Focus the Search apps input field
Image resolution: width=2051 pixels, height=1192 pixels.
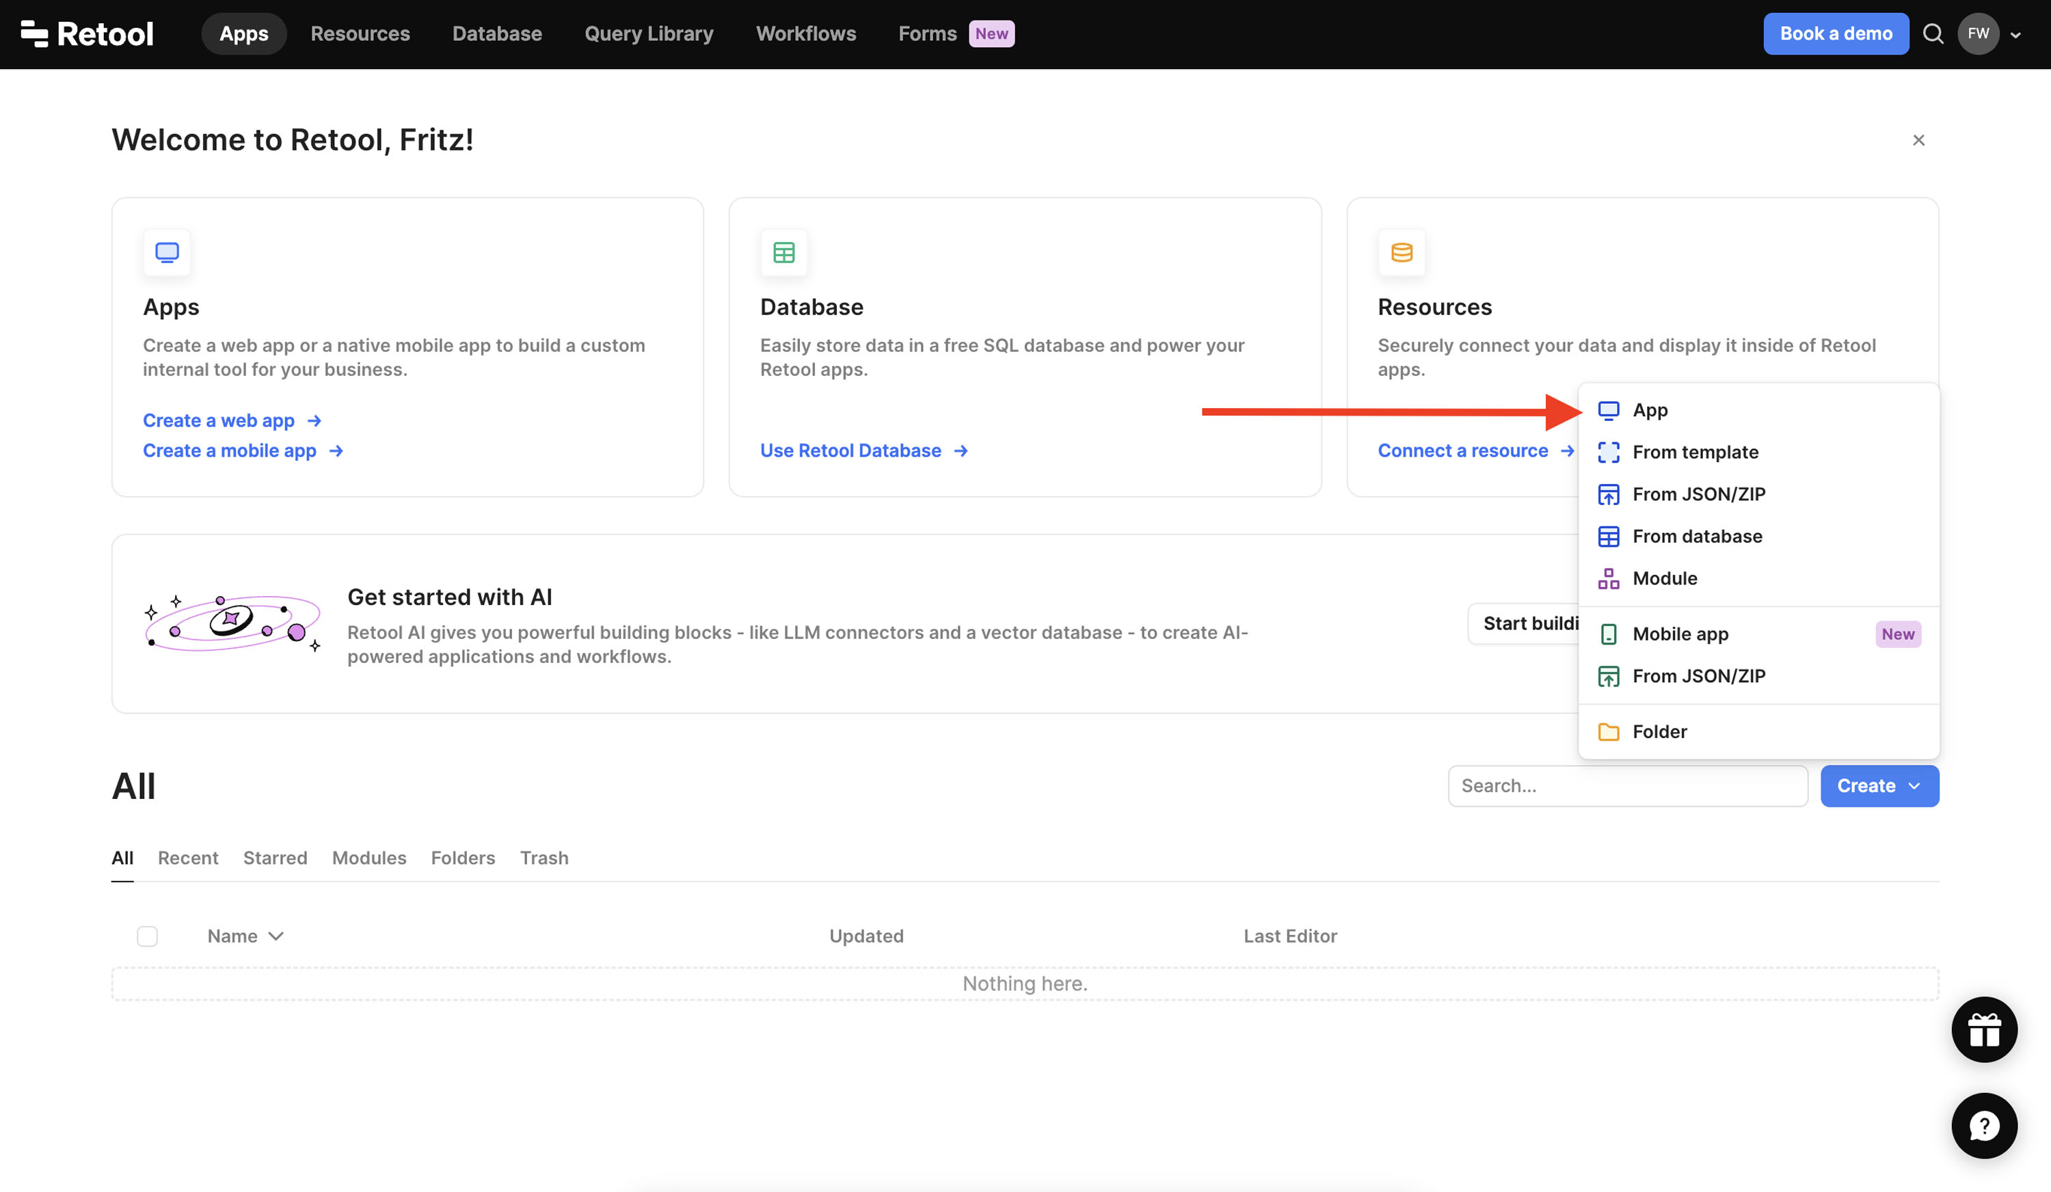point(1627,785)
